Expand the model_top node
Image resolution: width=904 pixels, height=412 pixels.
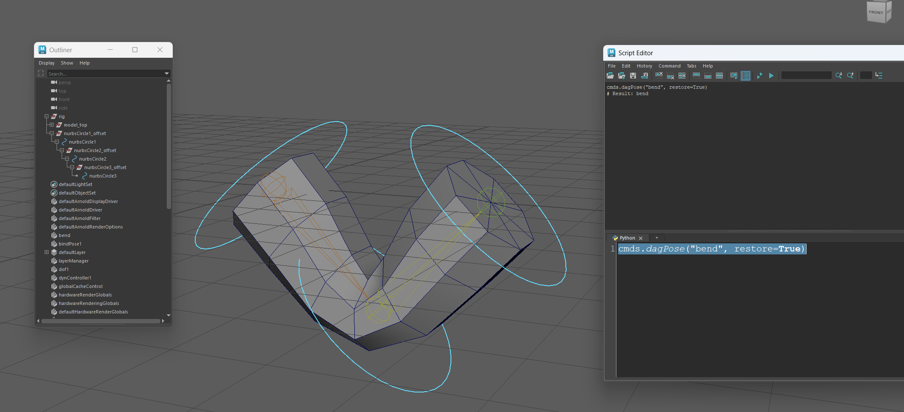(x=51, y=125)
